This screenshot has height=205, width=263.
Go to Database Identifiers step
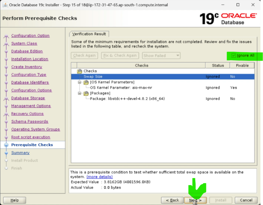pyautogui.click(x=30, y=82)
